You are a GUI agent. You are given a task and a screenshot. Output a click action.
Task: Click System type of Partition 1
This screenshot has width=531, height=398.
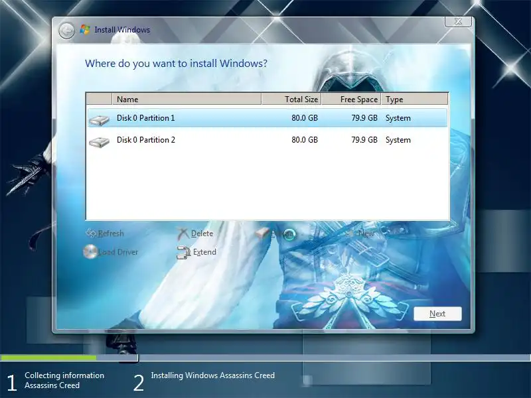click(x=398, y=118)
